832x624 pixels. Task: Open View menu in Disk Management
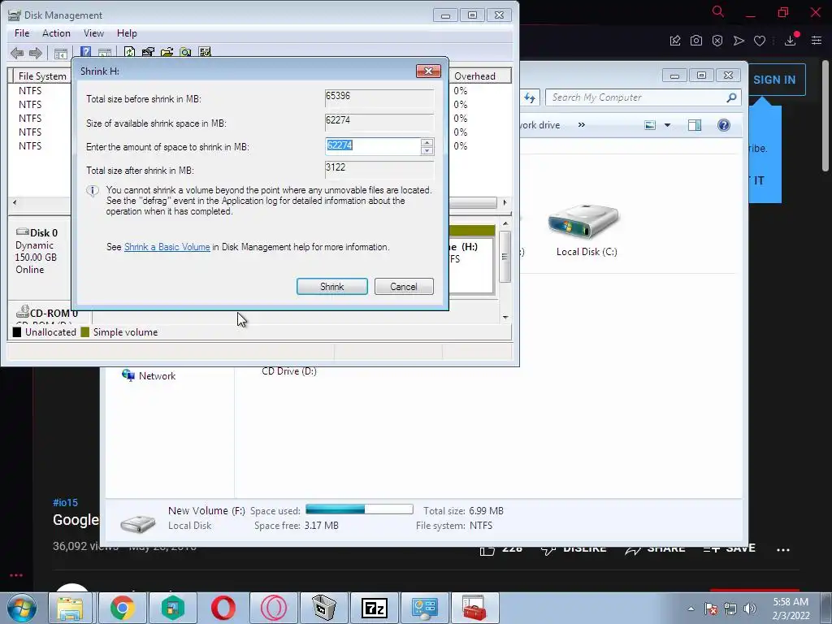(93, 32)
